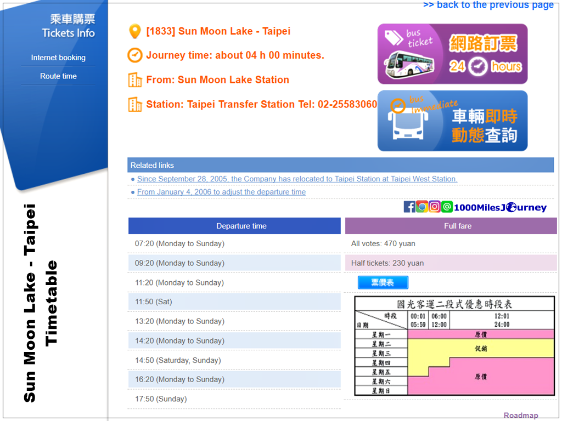The width and height of the screenshot is (562, 421).
Task: Go to Internet booking in sidebar
Action: (x=58, y=58)
